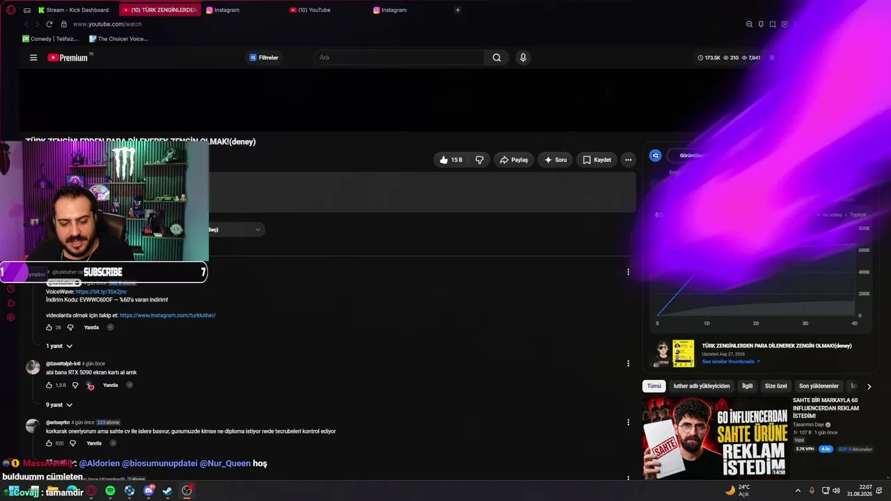The width and height of the screenshot is (891, 501).
Task: Open Steam from the taskbar
Action: (x=167, y=491)
